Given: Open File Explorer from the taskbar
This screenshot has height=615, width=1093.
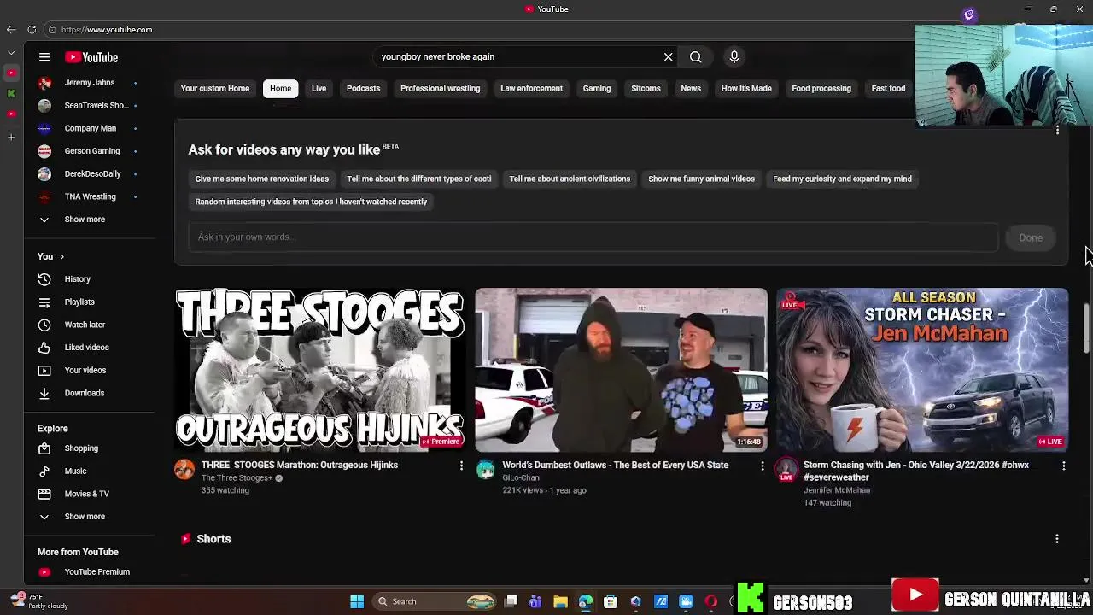Looking at the screenshot, I should pyautogui.click(x=560, y=601).
